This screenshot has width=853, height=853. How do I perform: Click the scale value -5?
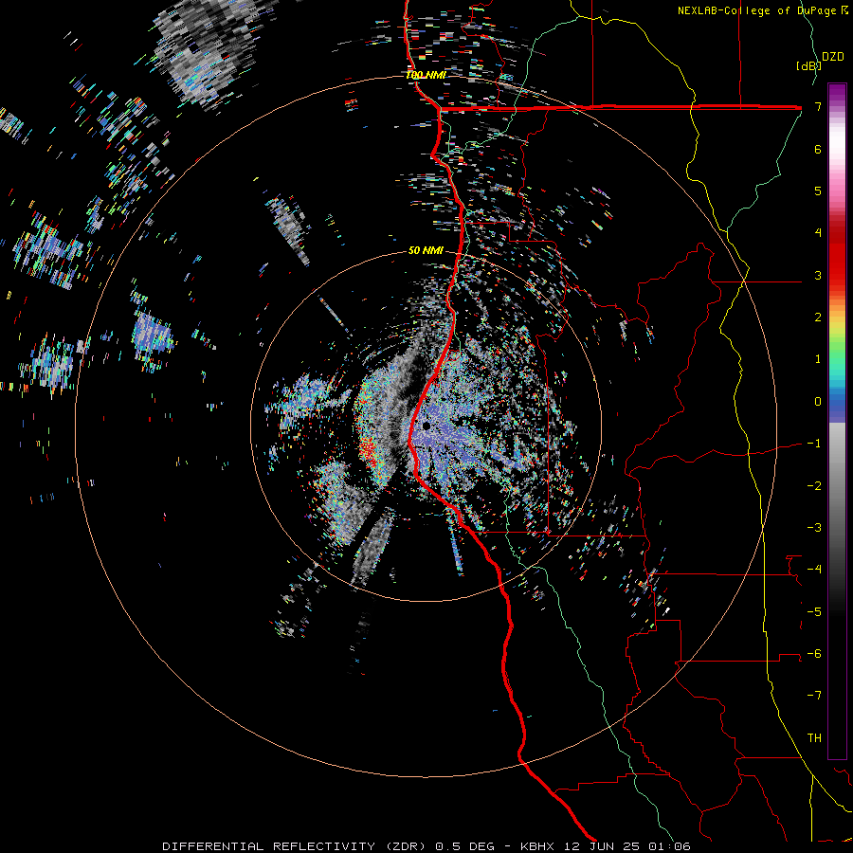point(814,612)
